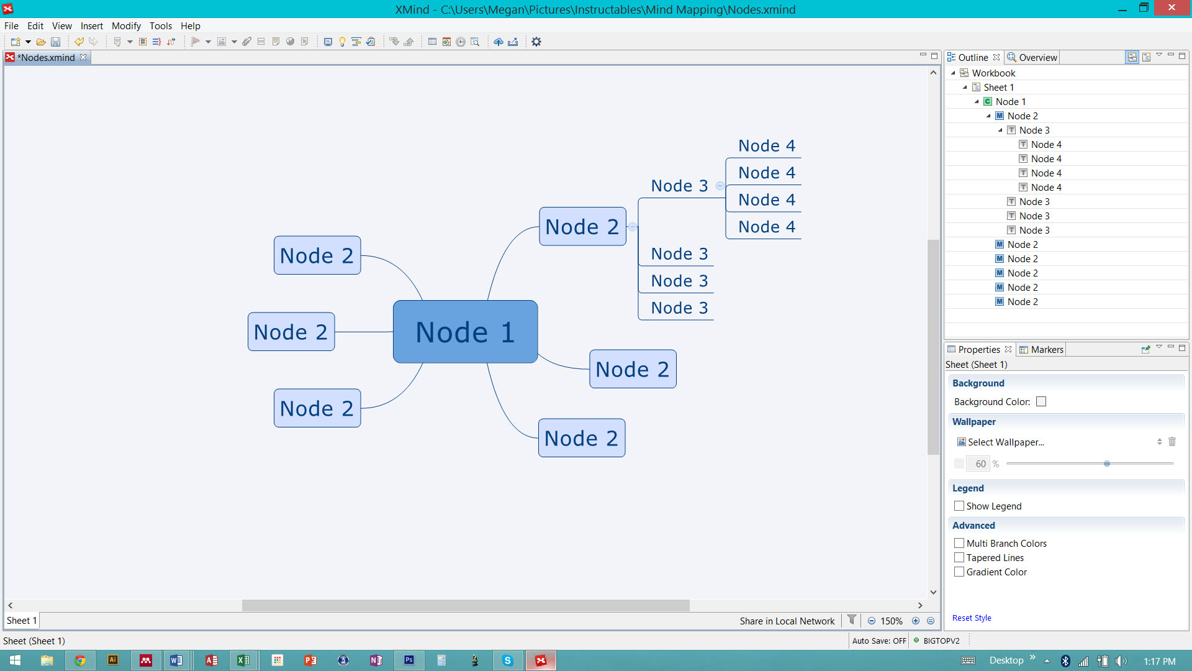Click the Save icon in the toolbar

pos(55,42)
